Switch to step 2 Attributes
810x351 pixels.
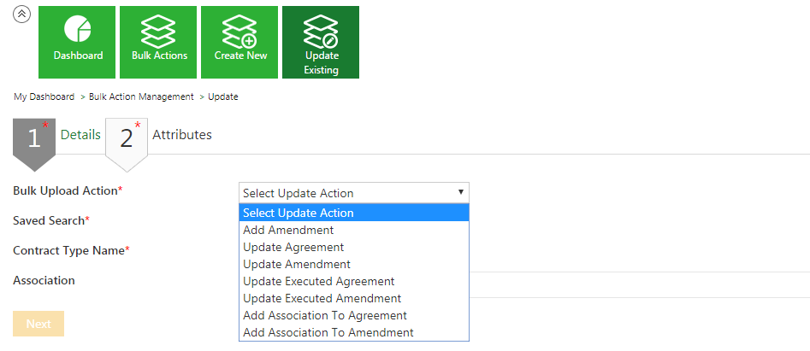tap(181, 135)
